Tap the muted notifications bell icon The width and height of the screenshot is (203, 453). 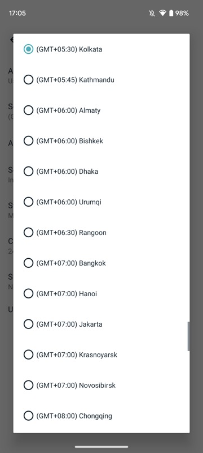(152, 13)
